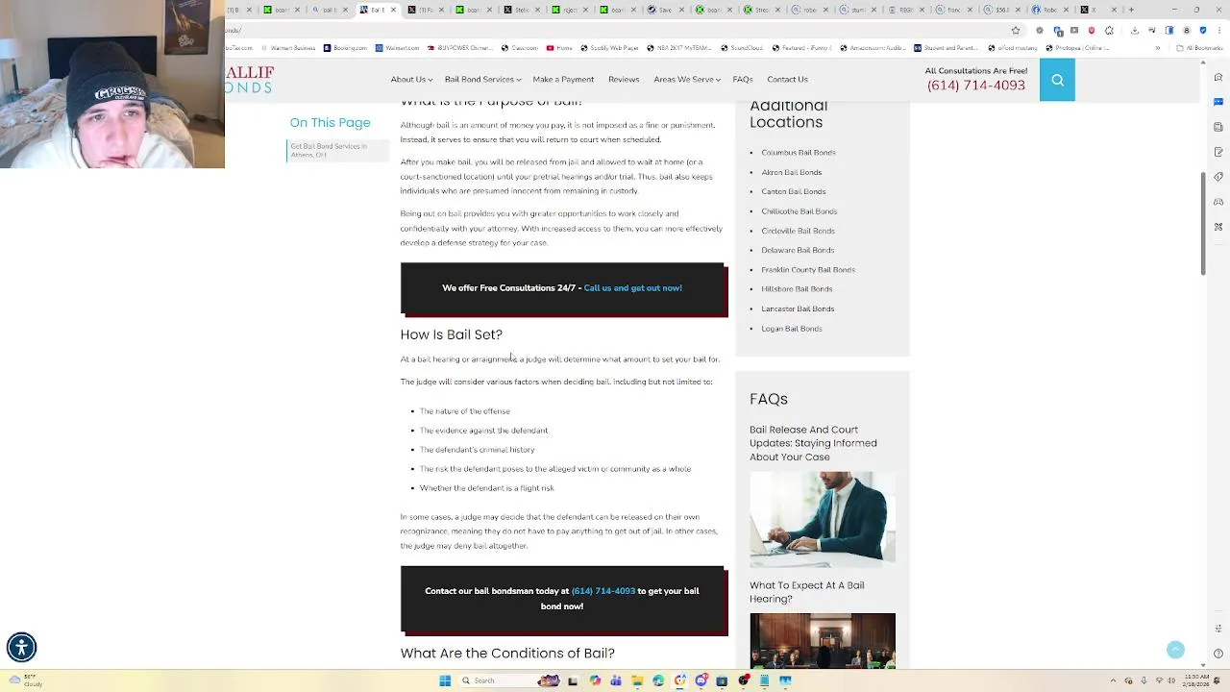Open What To Expect At A Bail Hearing article
This screenshot has width=1230, height=692.
(x=807, y=592)
